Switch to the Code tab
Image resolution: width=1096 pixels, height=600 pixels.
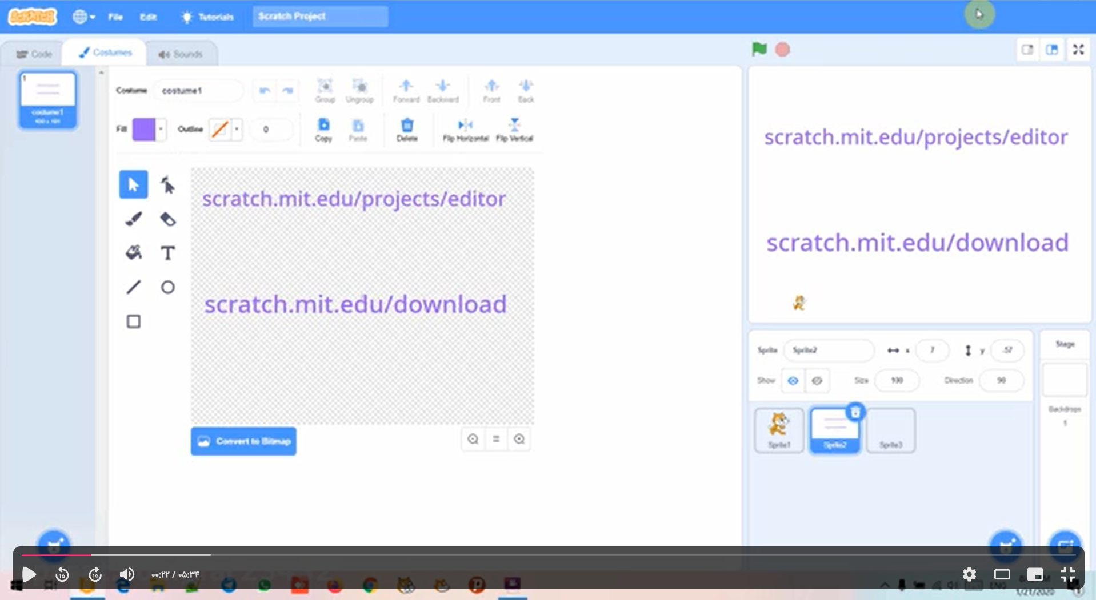point(34,54)
